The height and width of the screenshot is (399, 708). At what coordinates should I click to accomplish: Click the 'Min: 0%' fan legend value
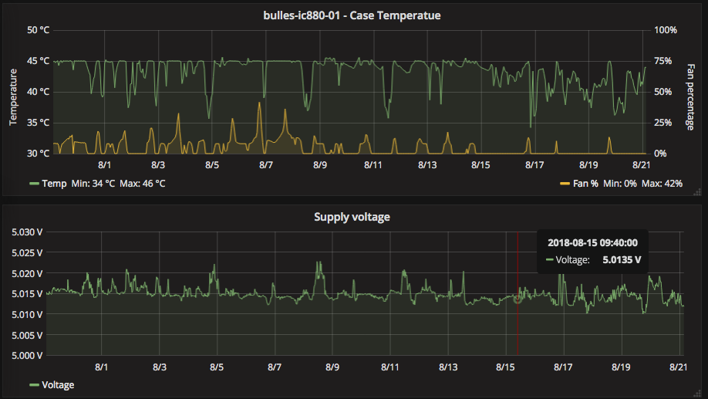pos(620,184)
